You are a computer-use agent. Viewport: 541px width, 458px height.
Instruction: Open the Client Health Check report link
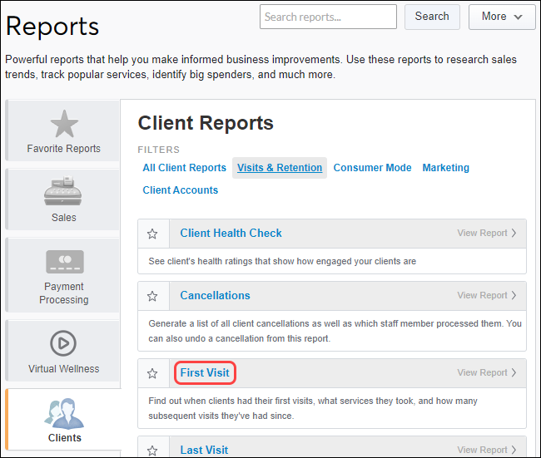coord(231,233)
